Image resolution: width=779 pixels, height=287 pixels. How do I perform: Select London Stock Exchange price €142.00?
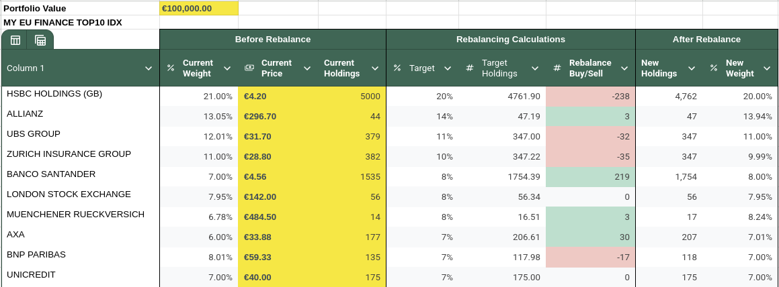(x=278, y=196)
